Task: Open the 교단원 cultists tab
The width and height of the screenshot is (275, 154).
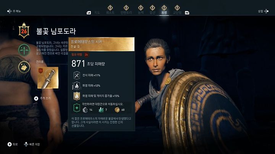Action: (177, 13)
